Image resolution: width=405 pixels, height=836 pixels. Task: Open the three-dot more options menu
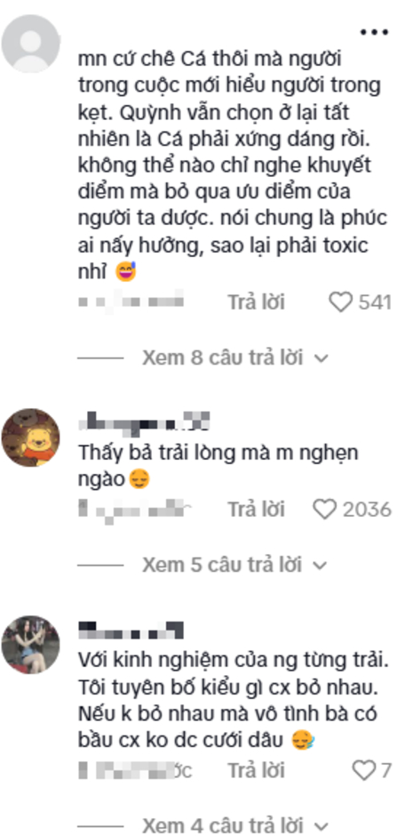point(374,32)
